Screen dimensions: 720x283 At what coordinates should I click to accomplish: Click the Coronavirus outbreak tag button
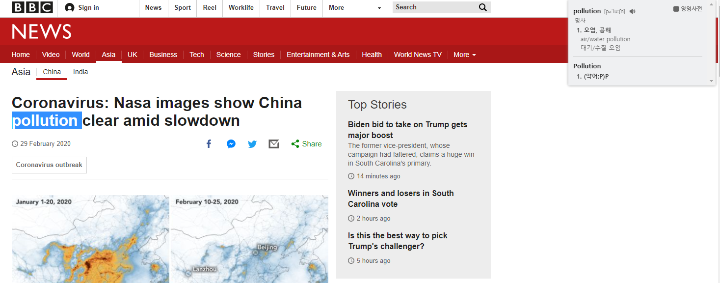(x=49, y=165)
